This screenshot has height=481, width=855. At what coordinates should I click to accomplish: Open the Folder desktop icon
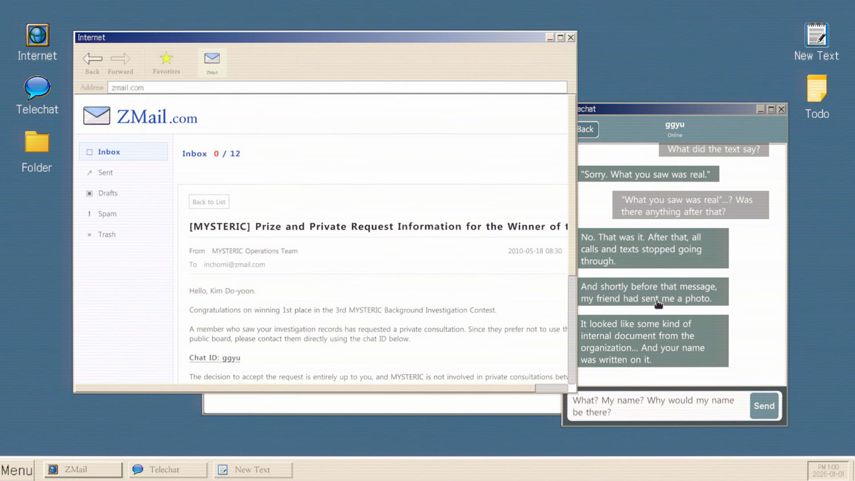point(37,151)
